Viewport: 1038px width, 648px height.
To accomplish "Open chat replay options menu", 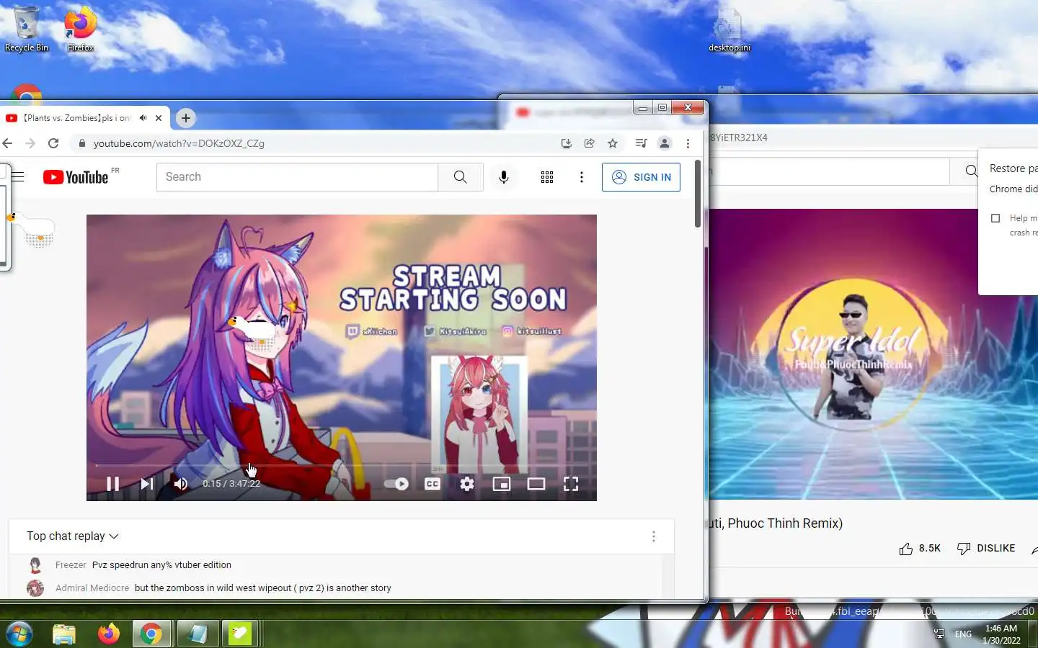I will [x=654, y=536].
